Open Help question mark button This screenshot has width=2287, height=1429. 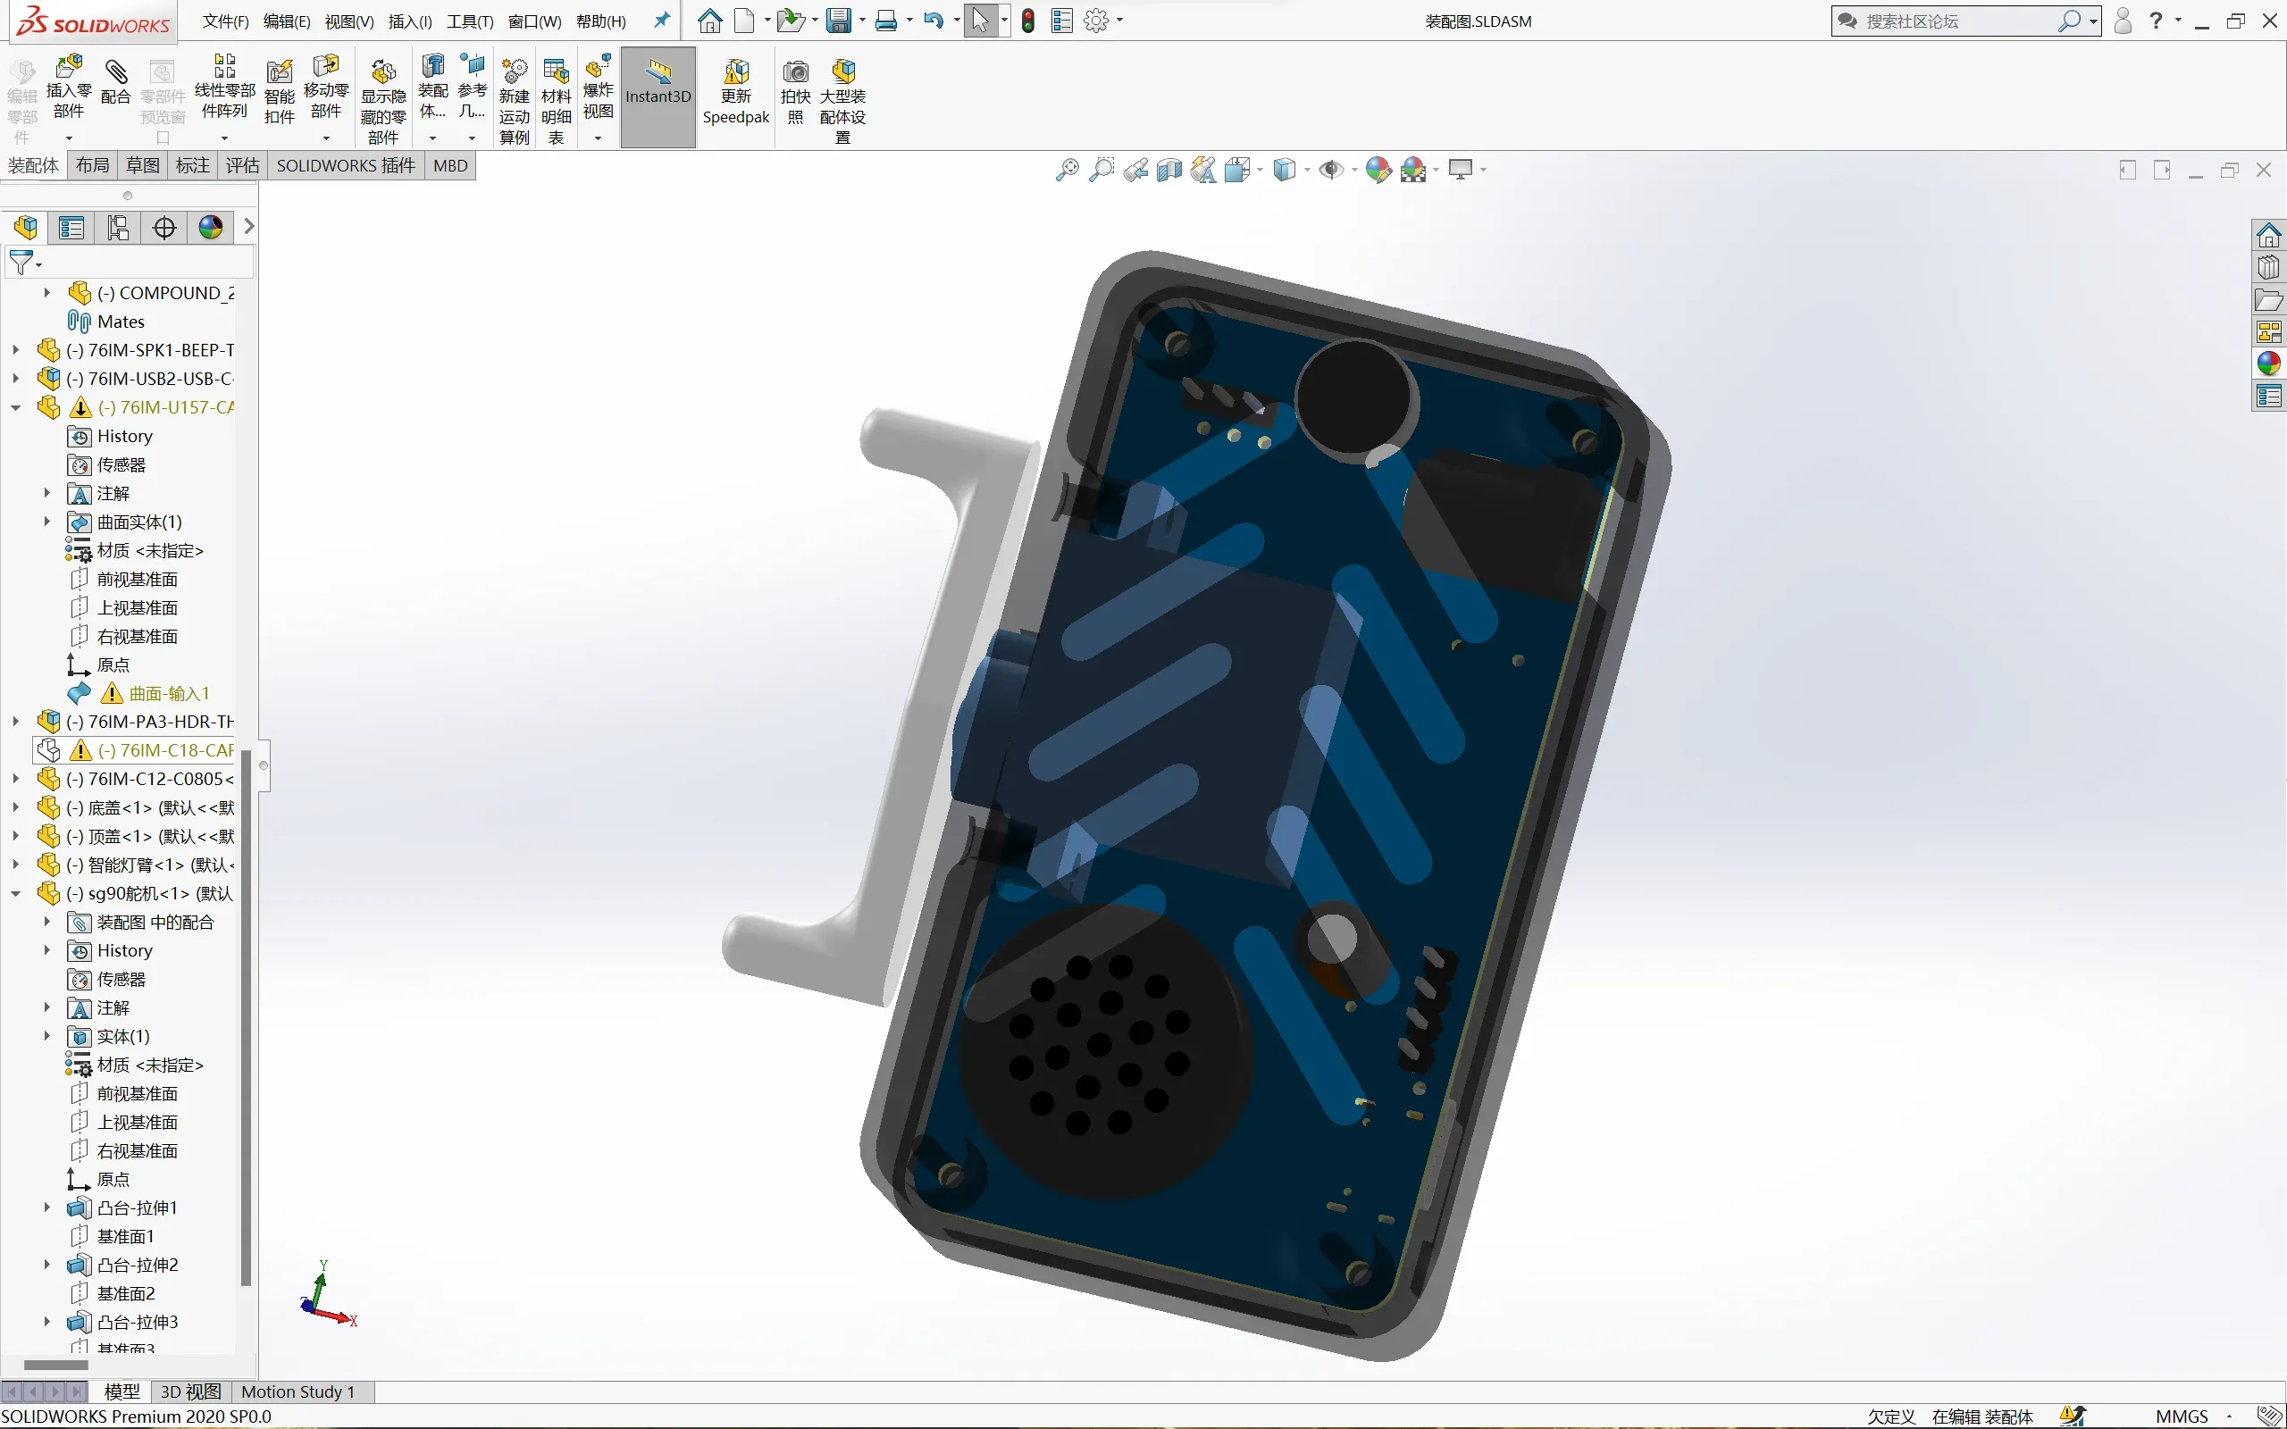point(2156,21)
